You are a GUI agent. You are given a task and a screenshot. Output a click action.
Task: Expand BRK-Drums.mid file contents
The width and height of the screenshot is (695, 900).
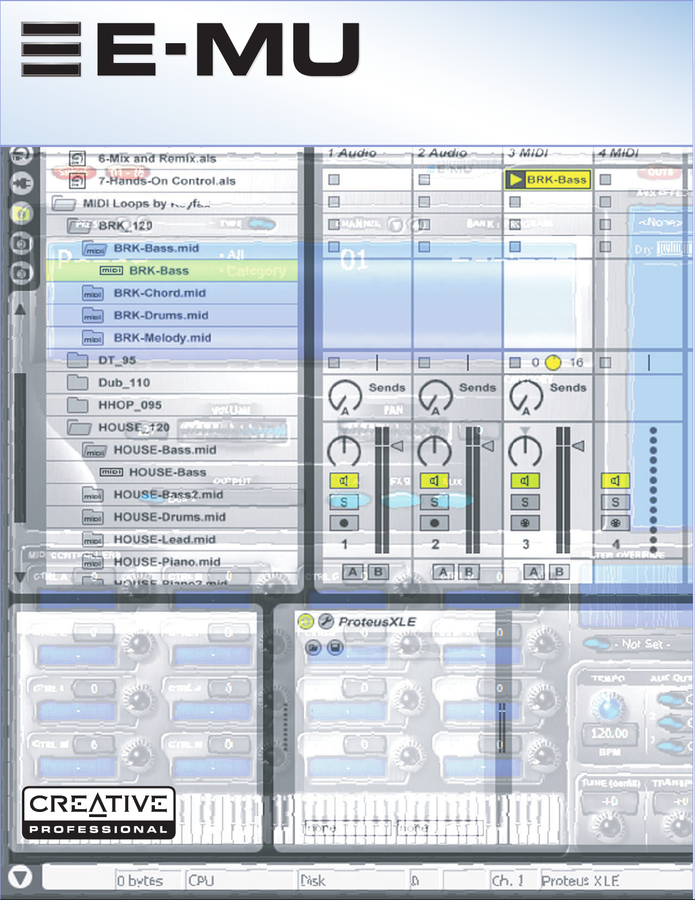coord(93,316)
